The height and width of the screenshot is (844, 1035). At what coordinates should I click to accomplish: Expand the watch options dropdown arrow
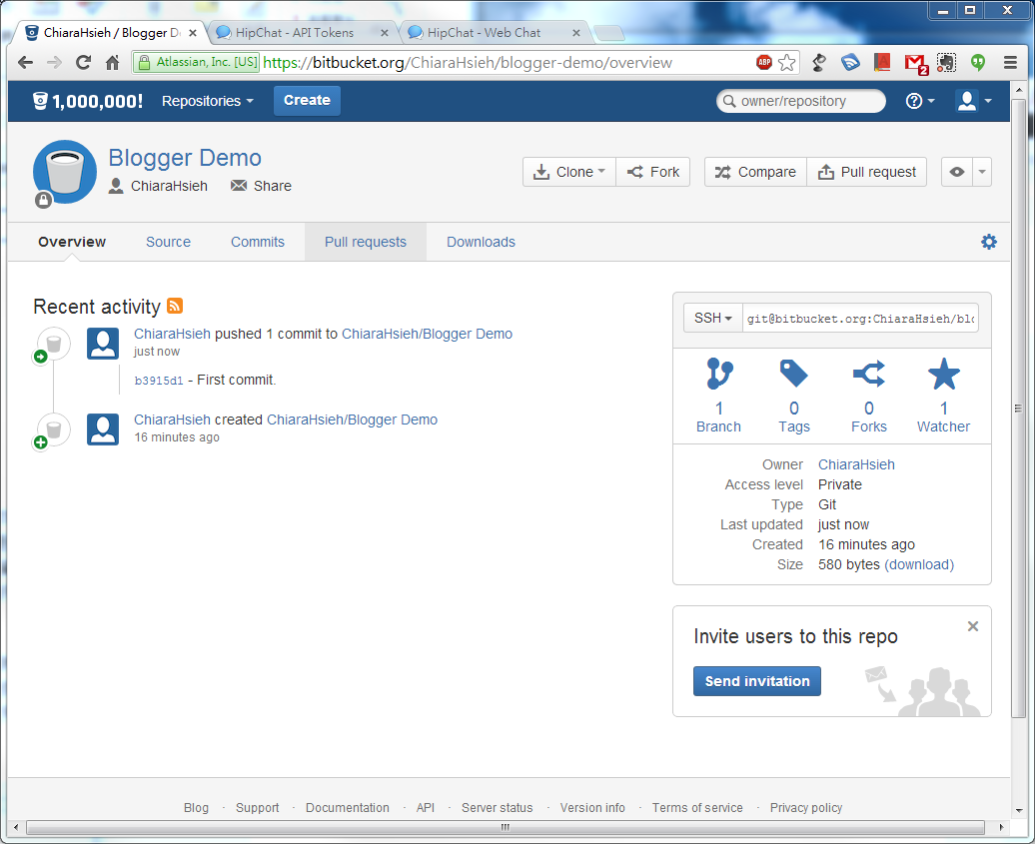point(981,172)
